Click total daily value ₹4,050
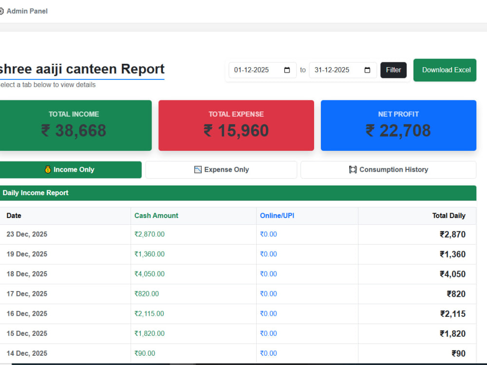The height and width of the screenshot is (365, 487). click(452, 274)
